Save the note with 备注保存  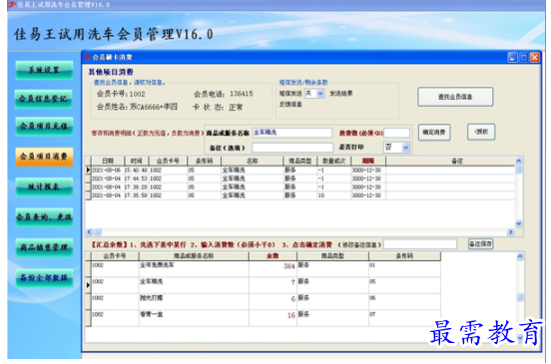coord(480,244)
